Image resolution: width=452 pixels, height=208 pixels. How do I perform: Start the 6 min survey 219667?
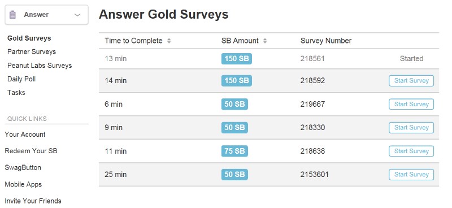pos(411,104)
